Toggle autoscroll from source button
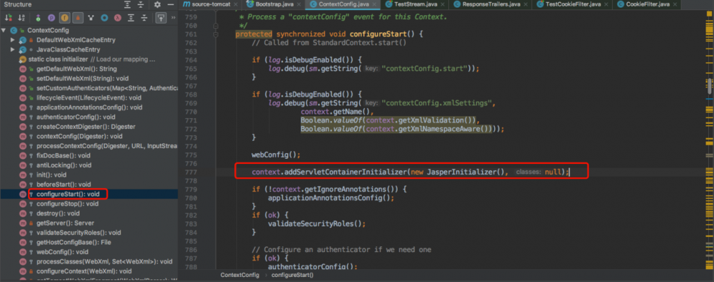 (161, 19)
